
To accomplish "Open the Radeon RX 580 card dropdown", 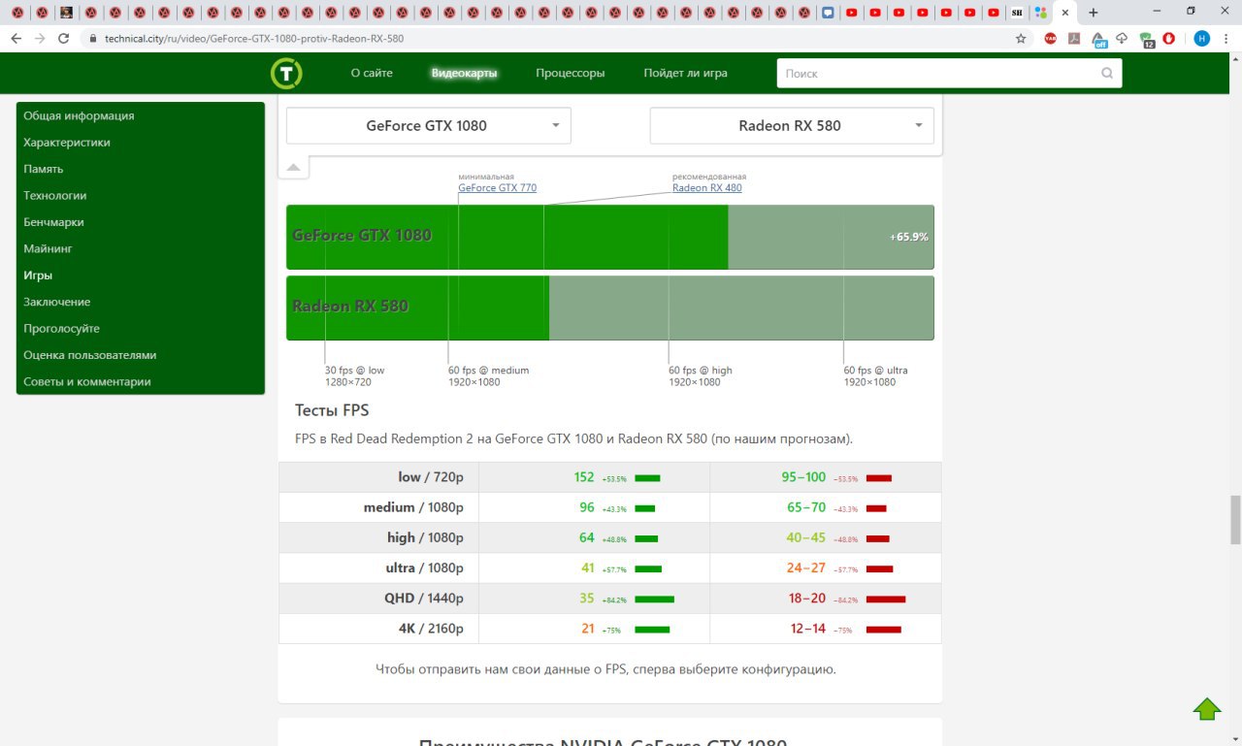I will tap(792, 126).
